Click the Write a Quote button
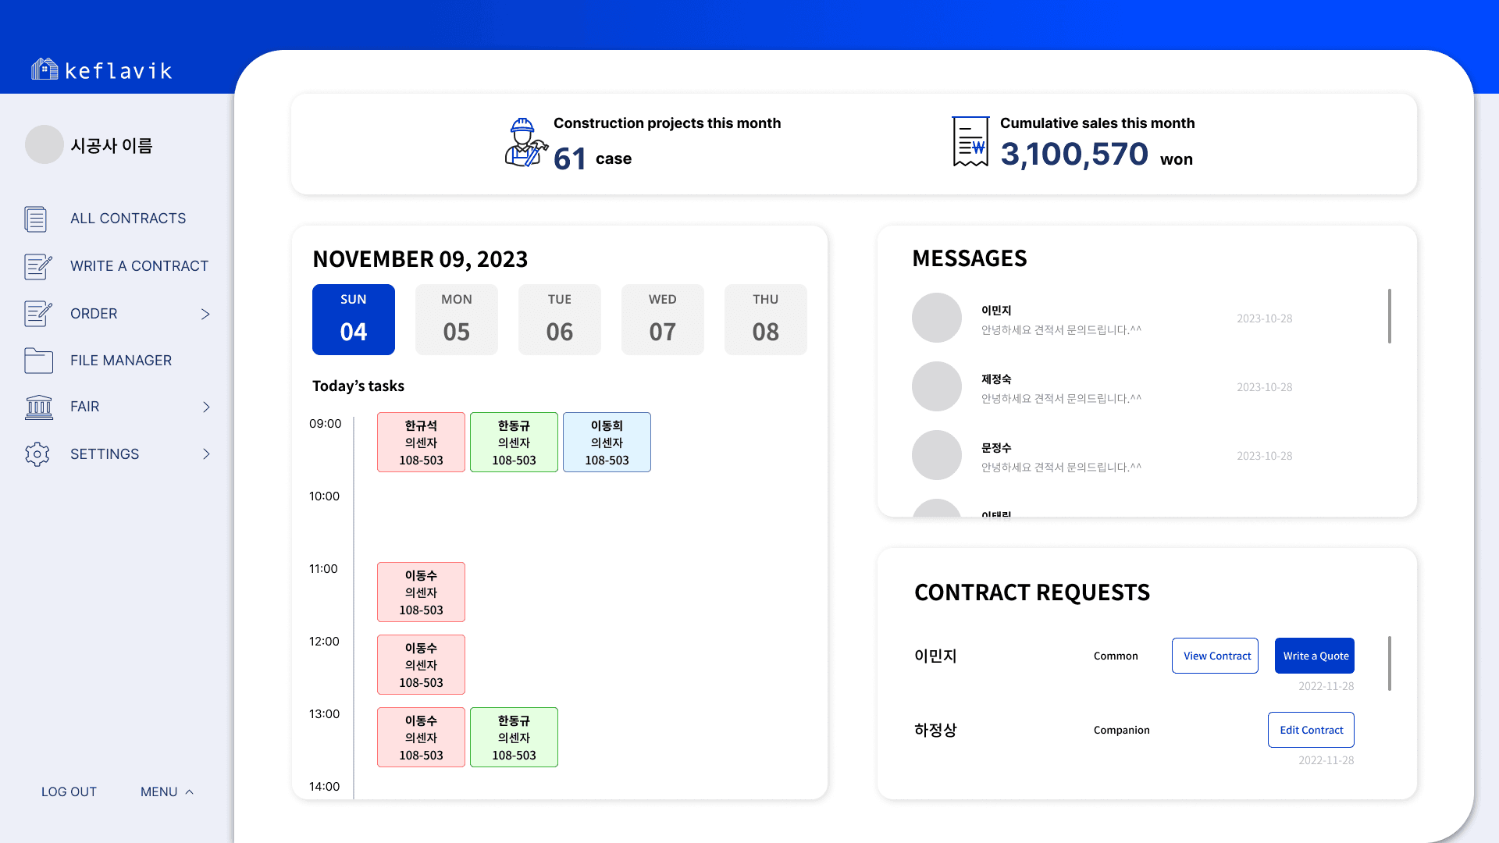Screen dimensions: 1499x843 pyautogui.click(x=1315, y=656)
